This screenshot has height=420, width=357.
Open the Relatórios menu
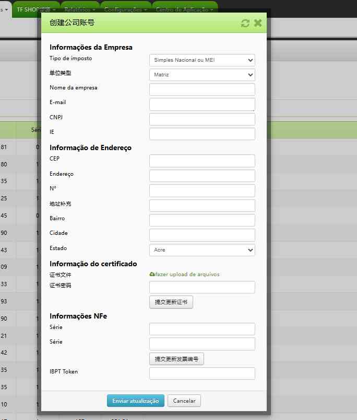[79, 9]
